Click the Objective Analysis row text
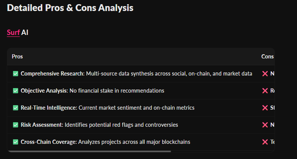The height and width of the screenshot is (159, 297). pos(92,91)
